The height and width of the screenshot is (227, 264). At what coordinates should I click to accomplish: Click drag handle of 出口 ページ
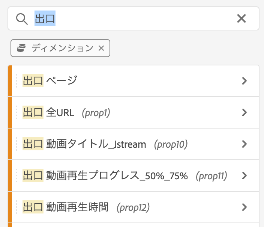click(x=17, y=81)
